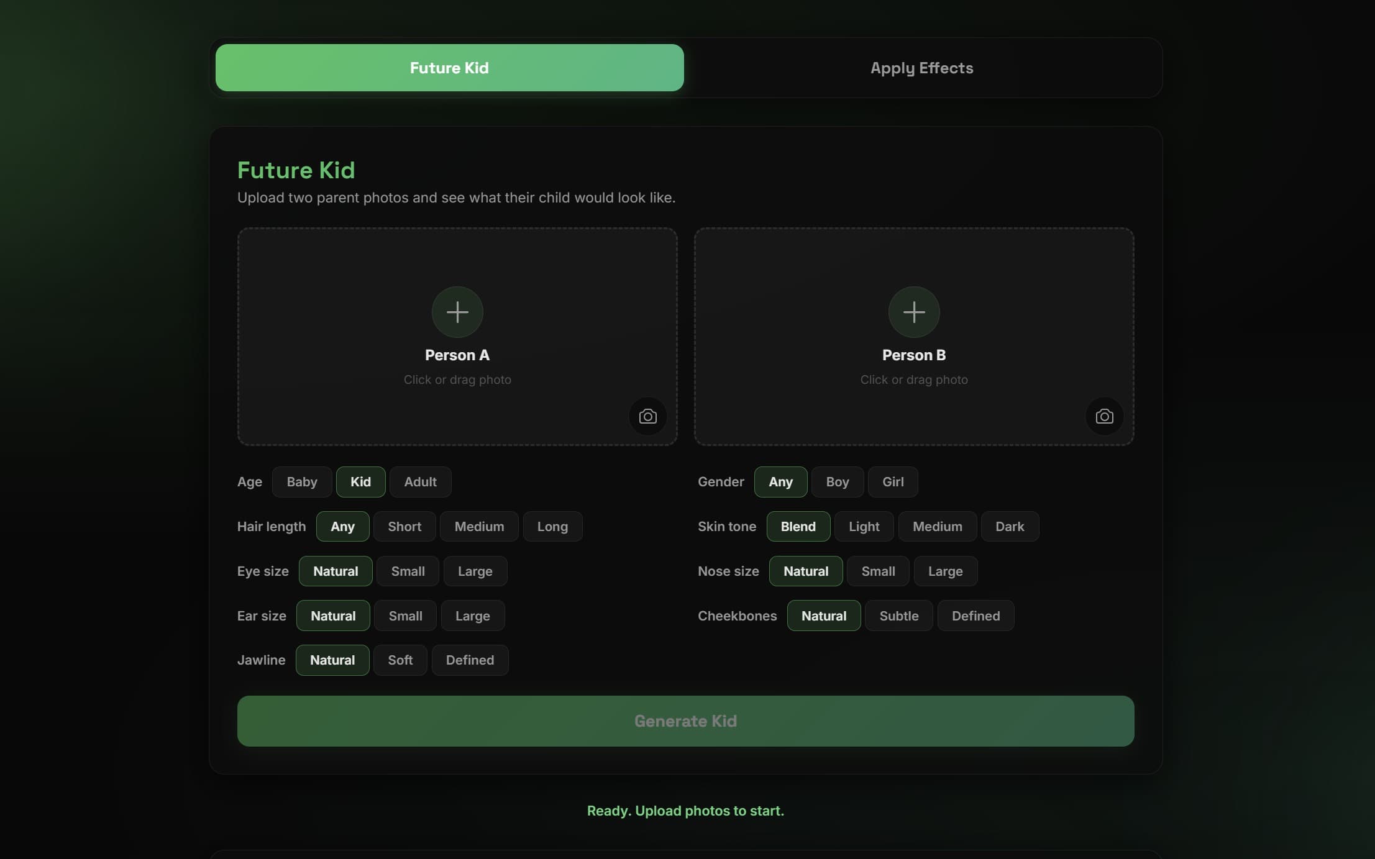Image resolution: width=1375 pixels, height=859 pixels.
Task: Pick Defined cheekbones
Action: (x=975, y=616)
